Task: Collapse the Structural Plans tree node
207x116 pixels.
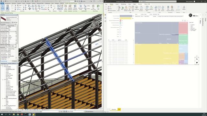Action: [3, 67]
